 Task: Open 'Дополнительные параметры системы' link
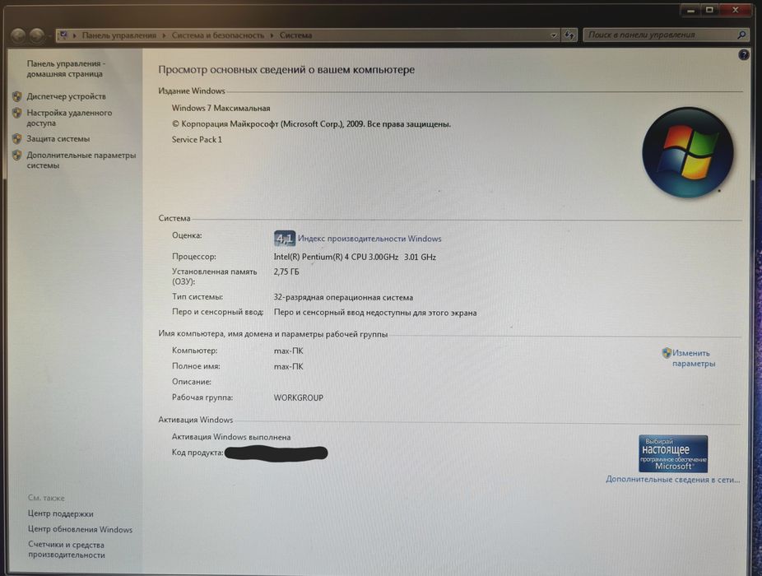pyautogui.click(x=81, y=160)
